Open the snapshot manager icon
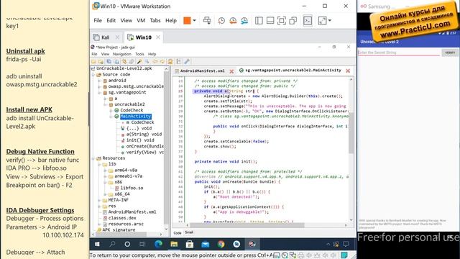Image resolution: width=460 pixels, height=259 pixels. pos(244,21)
